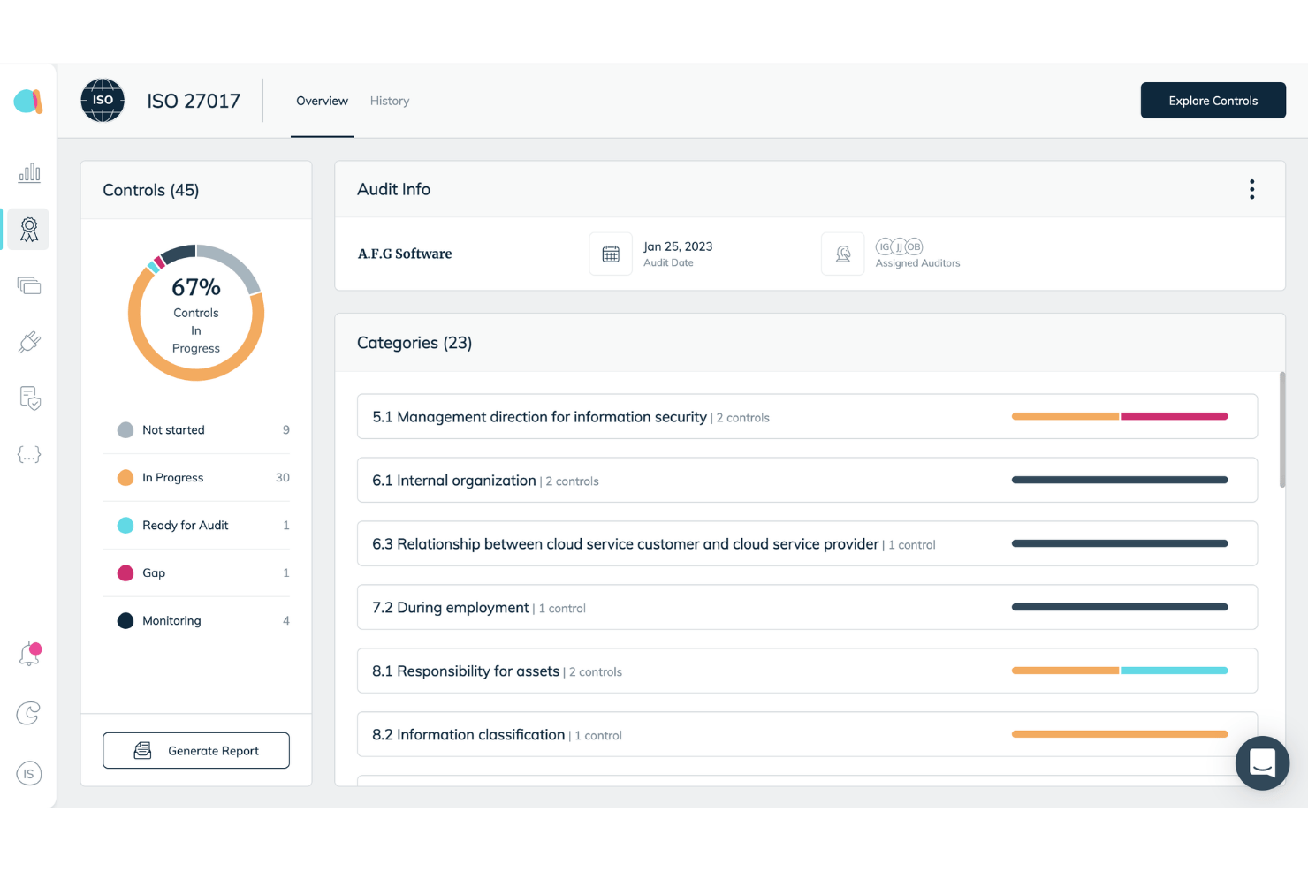The width and height of the screenshot is (1308, 872).
Task: Open category 8.2 Information classification
Action: point(807,734)
